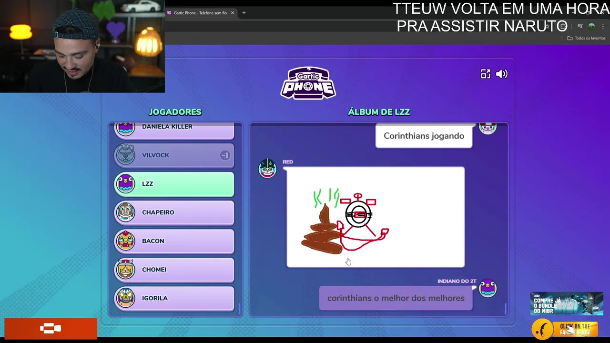Viewport: 610px width, 343px height.
Task: Switch to the Gartic Phone browser tab
Action: click(200, 13)
